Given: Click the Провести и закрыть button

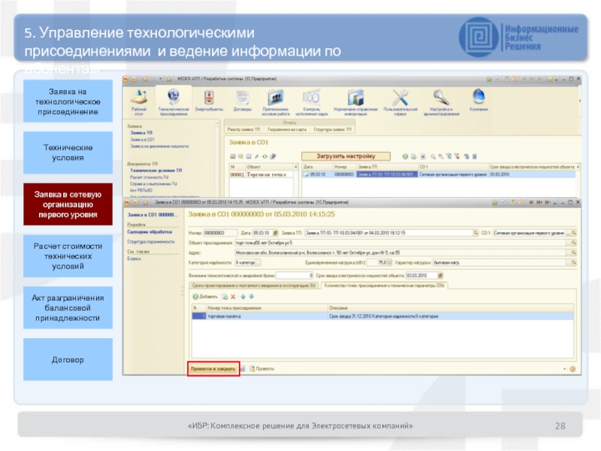Looking at the screenshot, I should point(213,369).
